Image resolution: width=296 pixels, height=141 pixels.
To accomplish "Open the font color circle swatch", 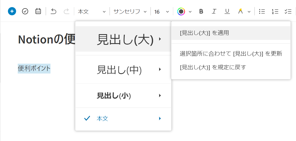I will point(181,11).
